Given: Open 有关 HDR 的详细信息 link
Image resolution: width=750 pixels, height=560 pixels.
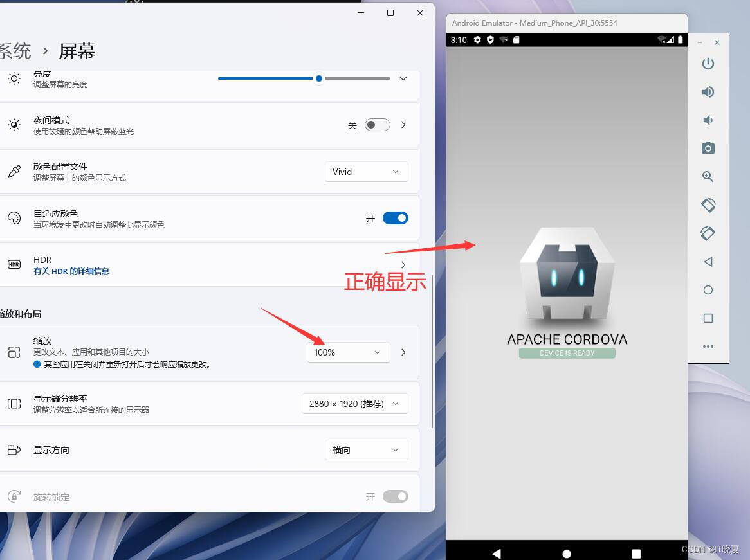Looking at the screenshot, I should click(71, 271).
